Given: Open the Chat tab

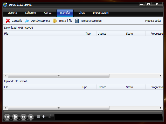Looking at the screenshot, I should click(x=82, y=13).
